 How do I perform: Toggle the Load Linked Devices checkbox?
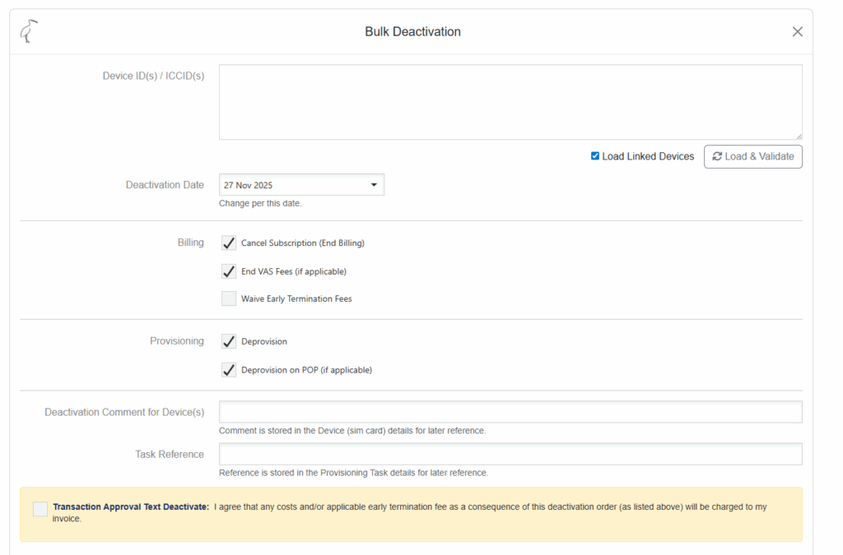pos(595,156)
